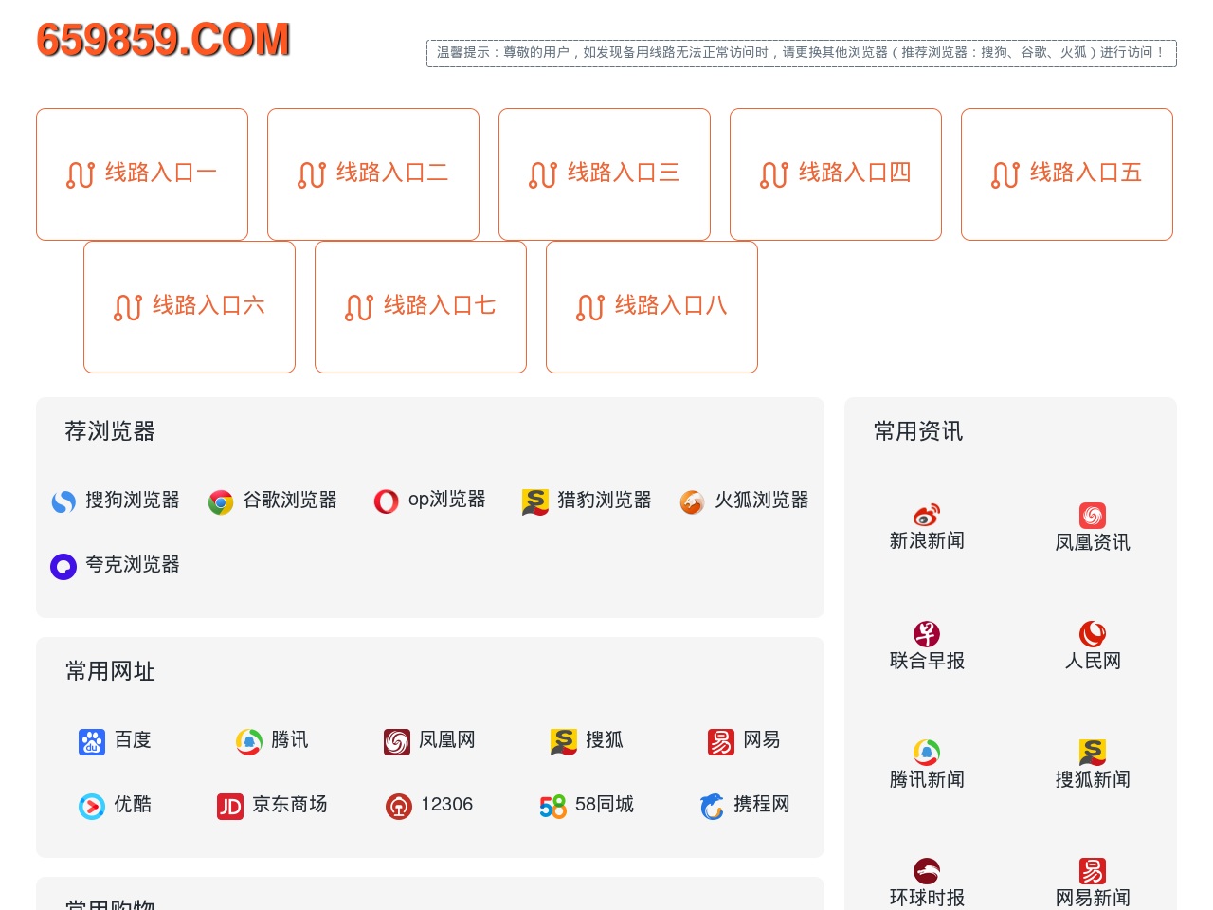Open the 新浪新闻 label link
The width and height of the screenshot is (1213, 910).
point(927,540)
